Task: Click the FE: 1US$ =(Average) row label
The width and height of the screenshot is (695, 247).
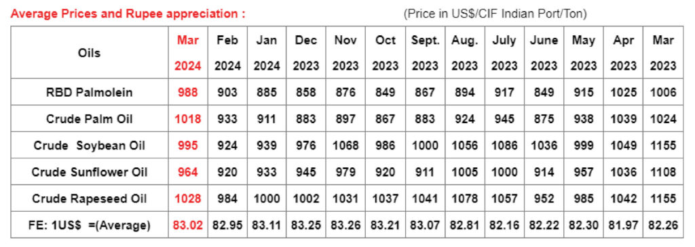Action: click(x=90, y=225)
